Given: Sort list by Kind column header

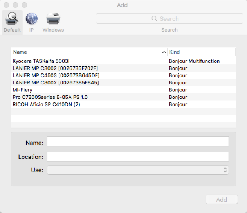Looking at the screenshot, I should coord(202,52).
